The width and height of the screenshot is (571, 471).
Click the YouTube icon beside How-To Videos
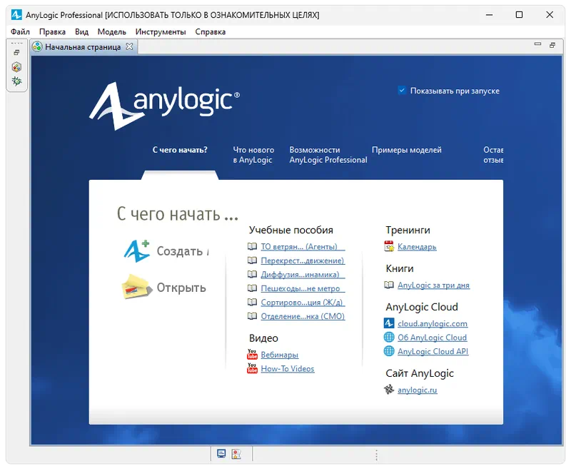252,368
